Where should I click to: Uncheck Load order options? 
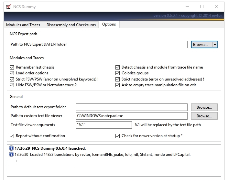(13, 73)
